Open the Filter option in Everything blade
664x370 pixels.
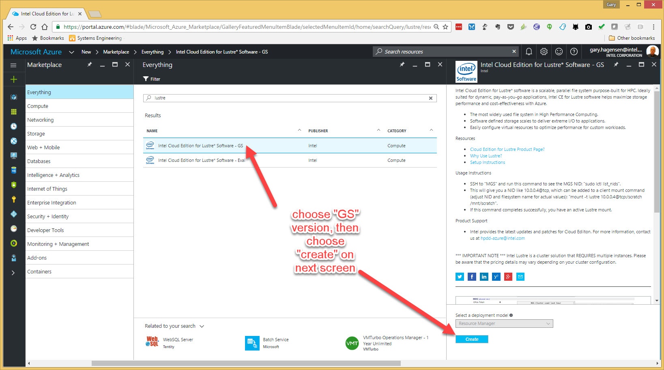[152, 79]
